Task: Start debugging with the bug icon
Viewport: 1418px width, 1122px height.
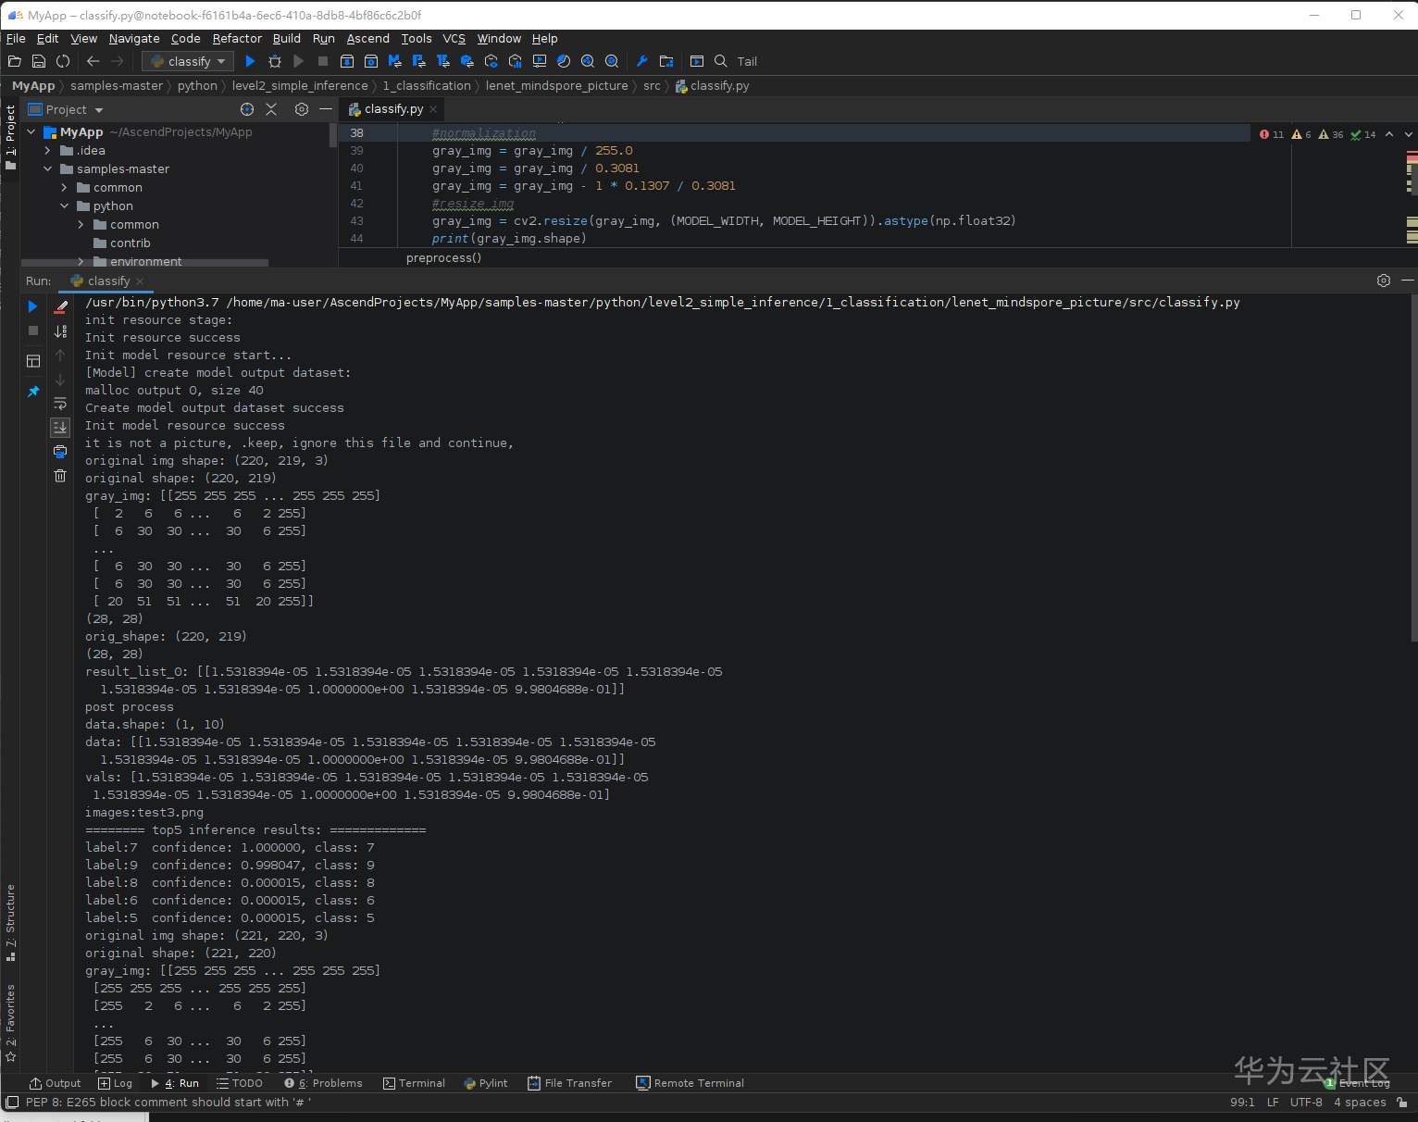Action: click(275, 61)
